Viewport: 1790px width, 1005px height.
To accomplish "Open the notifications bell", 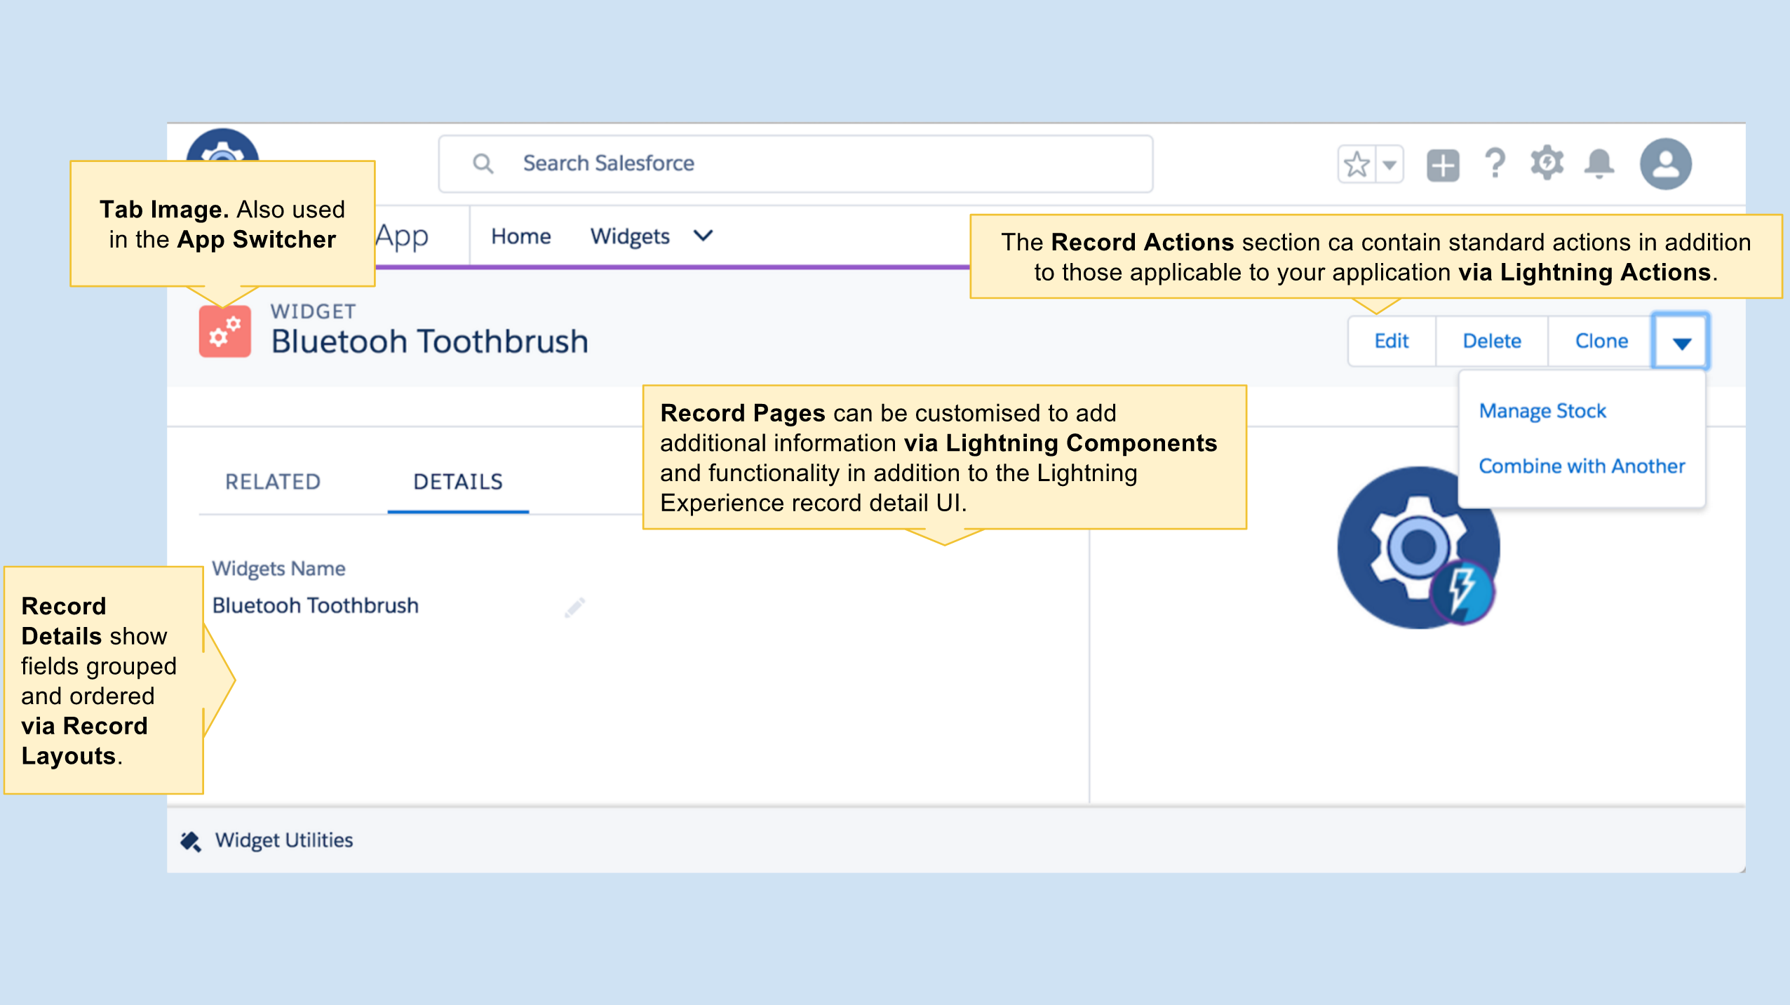I will click(x=1599, y=164).
